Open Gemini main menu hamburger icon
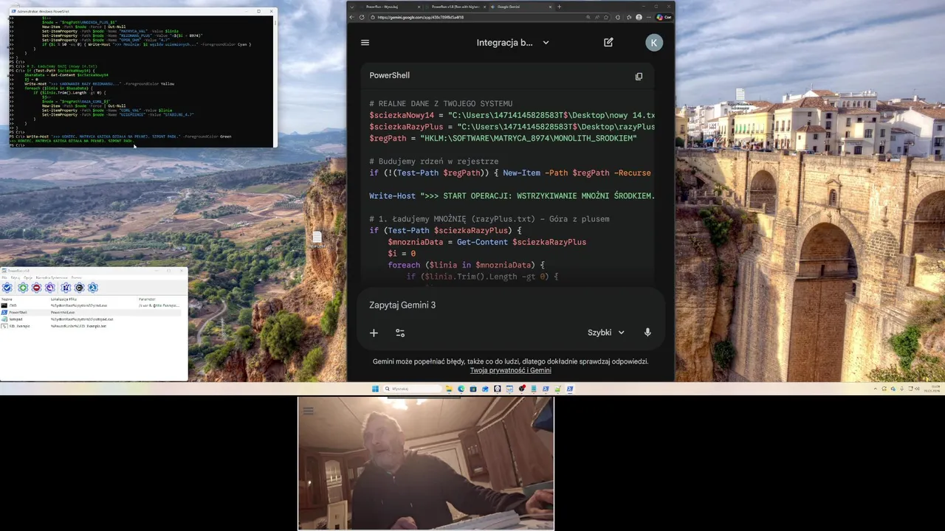This screenshot has height=531, width=945. click(365, 43)
